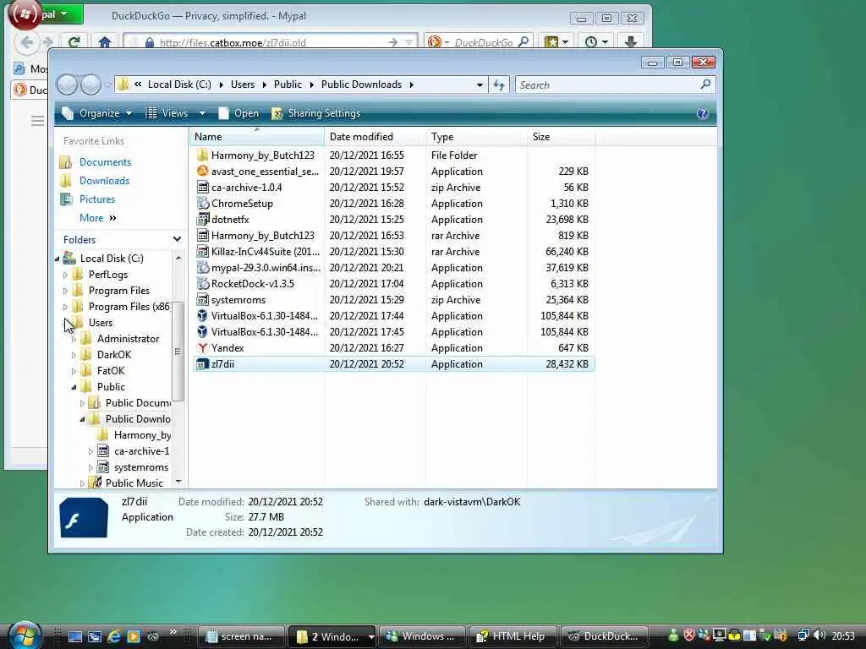Image resolution: width=866 pixels, height=649 pixels.
Task: Click the Mypal browser reload button
Action: point(74,42)
